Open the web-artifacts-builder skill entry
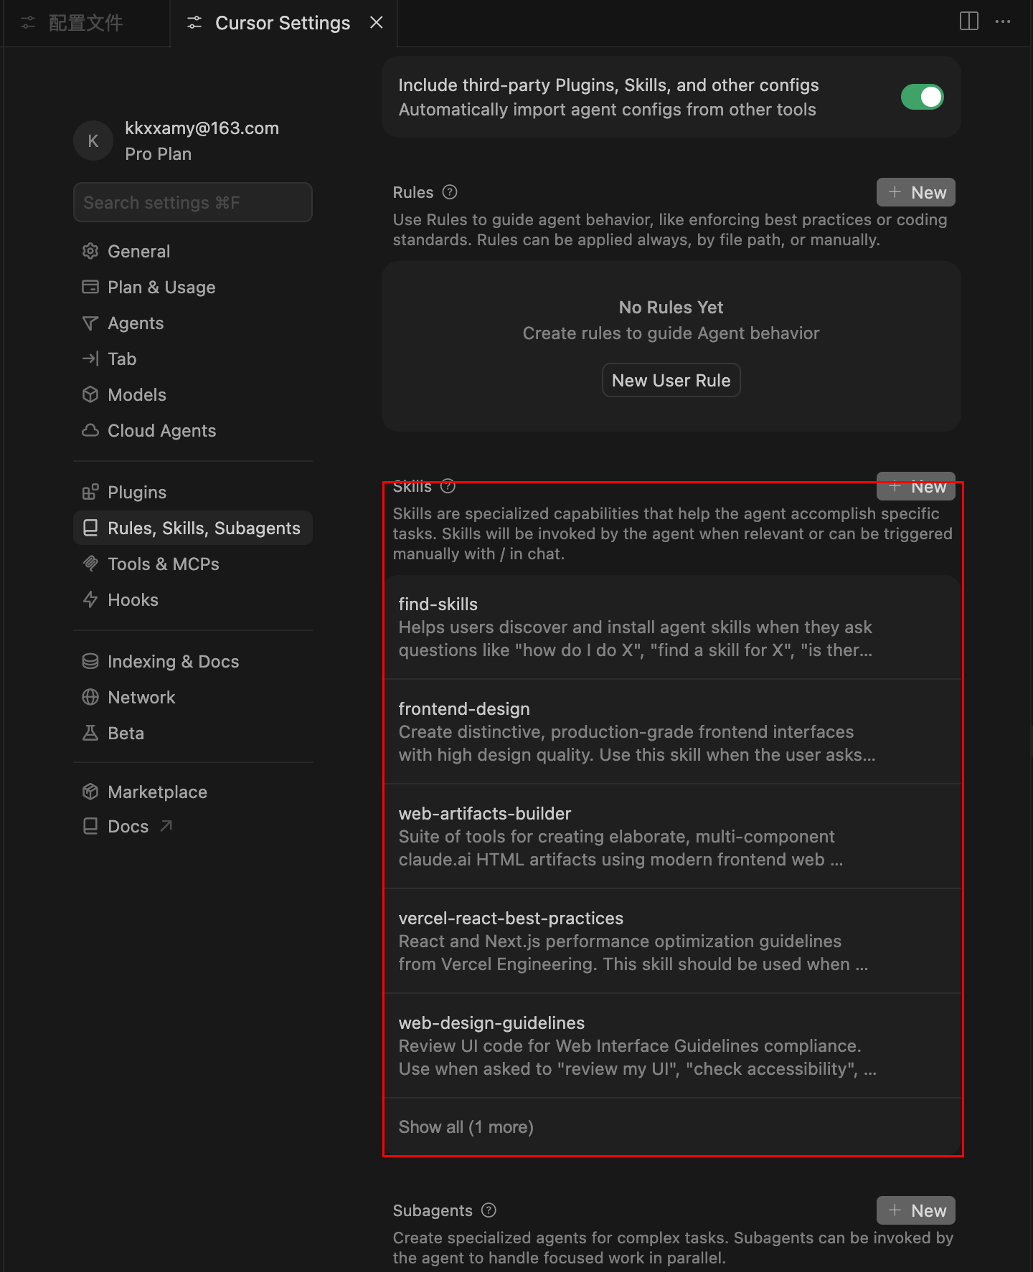1033x1272 pixels. tap(671, 837)
